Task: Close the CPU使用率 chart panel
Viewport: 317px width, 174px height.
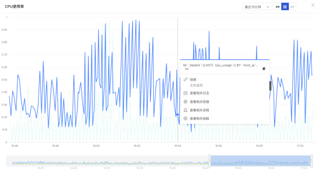Action: coord(313,5)
